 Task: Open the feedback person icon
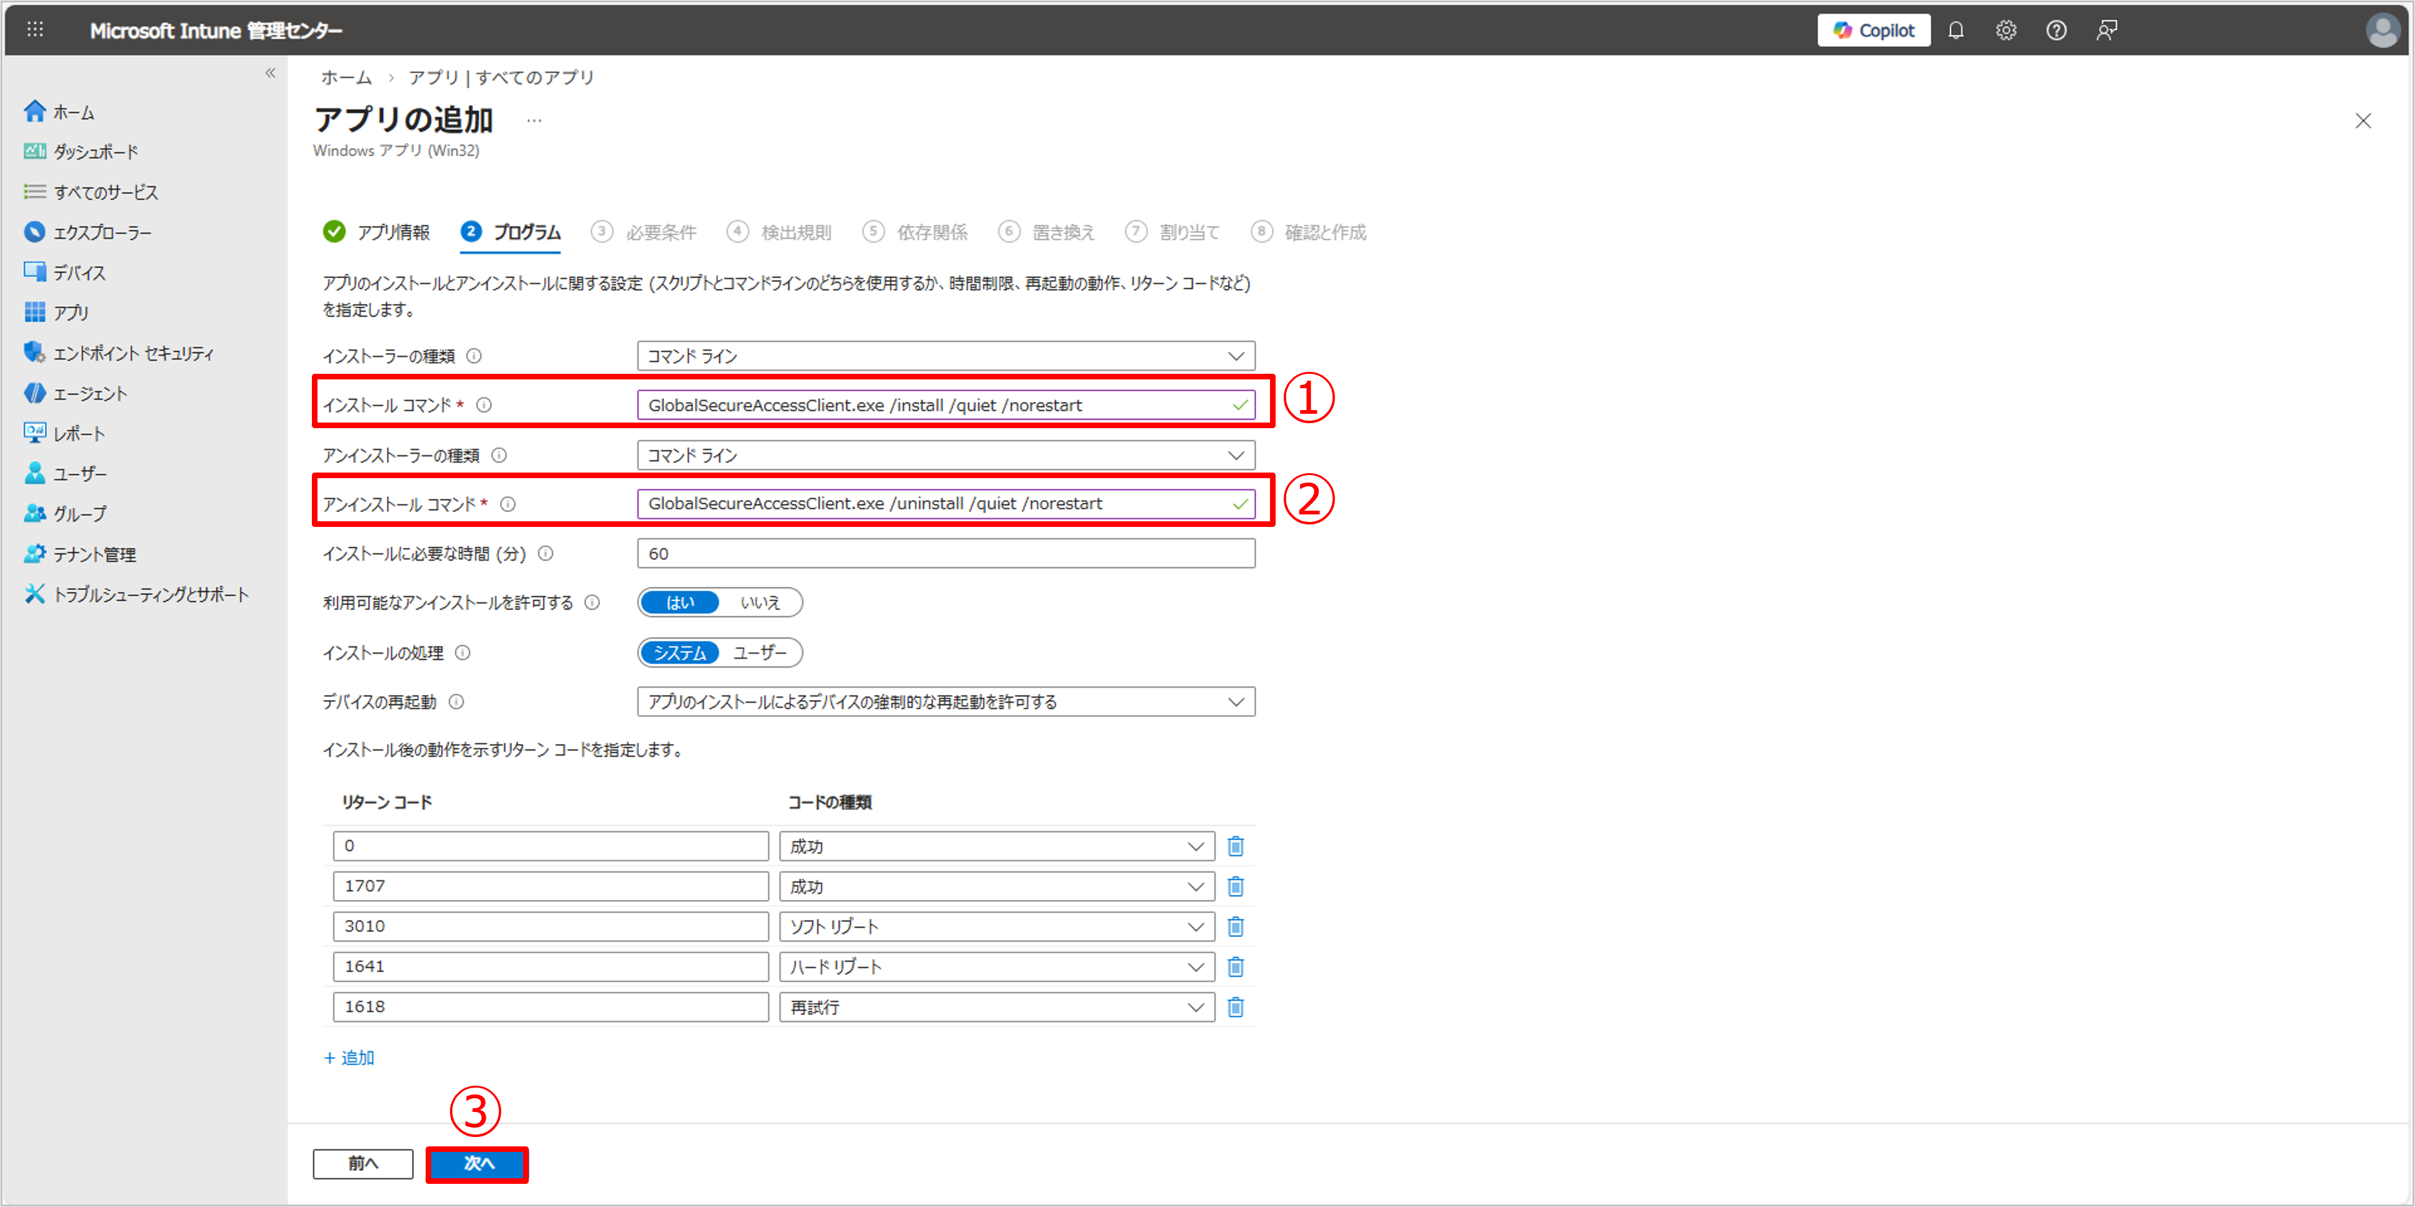pyautogui.click(x=2106, y=30)
